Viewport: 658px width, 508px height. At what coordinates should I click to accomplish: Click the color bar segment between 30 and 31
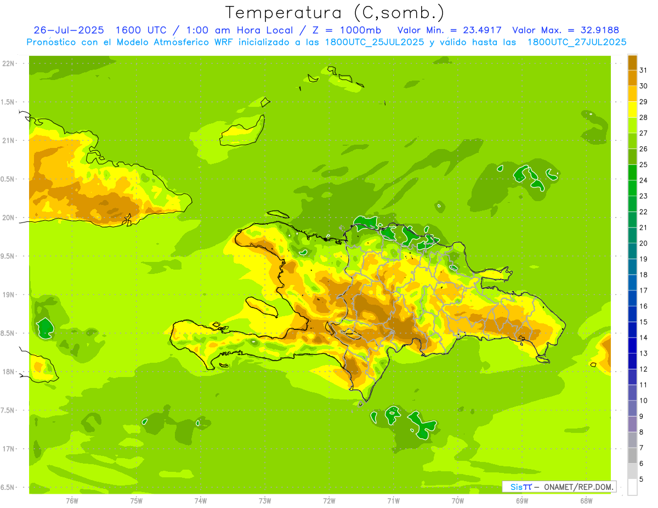(x=632, y=78)
